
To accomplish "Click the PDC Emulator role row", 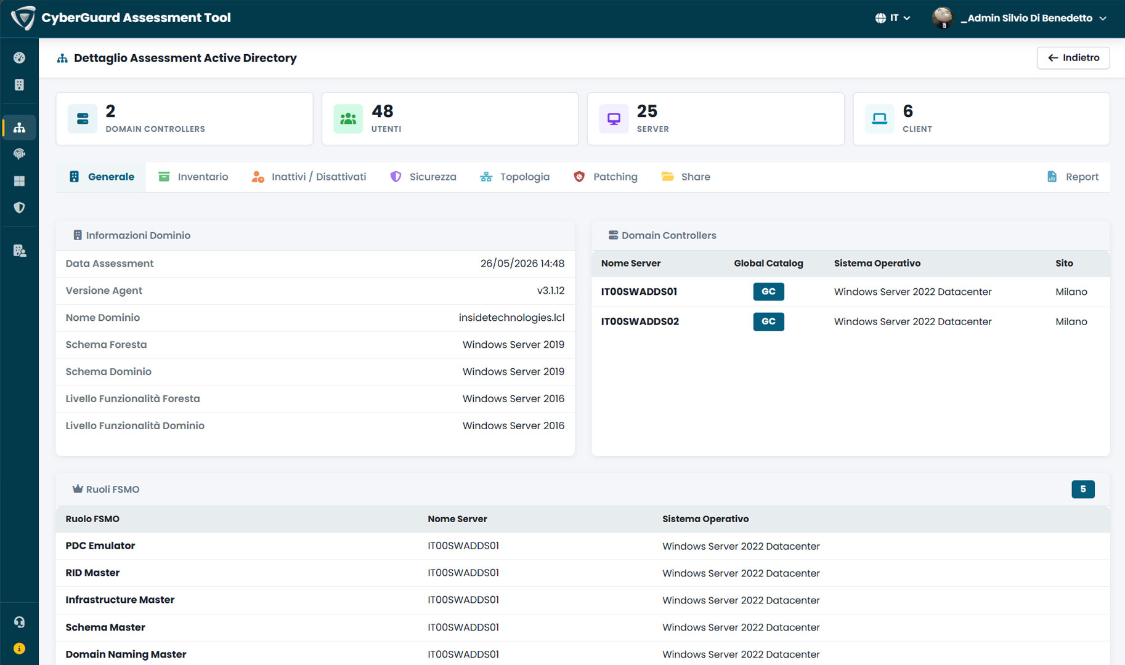I will click(x=583, y=546).
